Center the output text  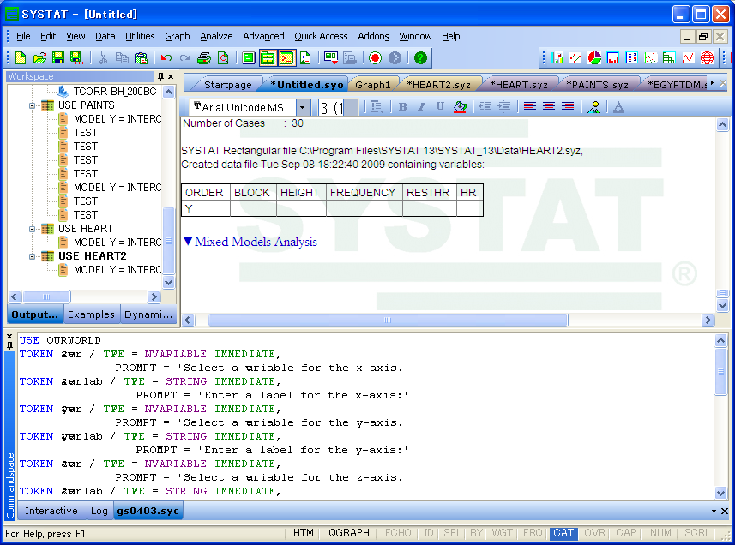point(548,107)
